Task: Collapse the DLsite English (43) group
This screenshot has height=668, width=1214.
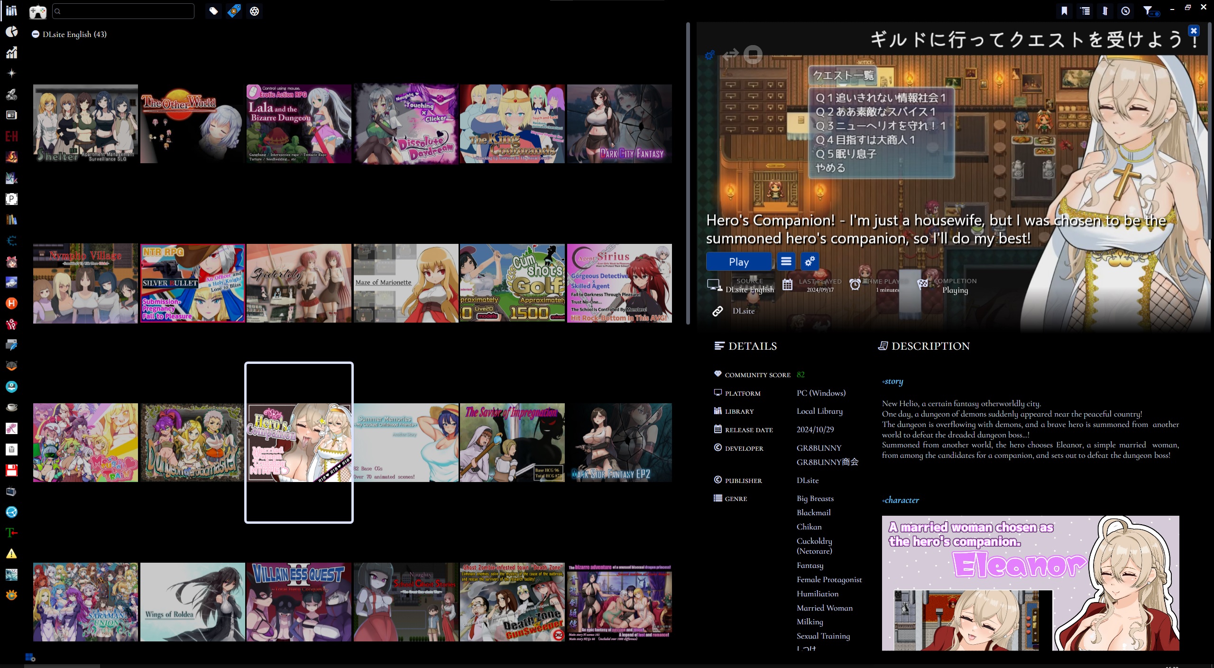Action: [35, 34]
